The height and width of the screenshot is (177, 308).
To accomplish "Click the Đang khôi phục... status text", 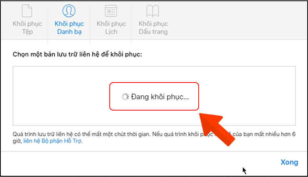I will tap(160, 97).
